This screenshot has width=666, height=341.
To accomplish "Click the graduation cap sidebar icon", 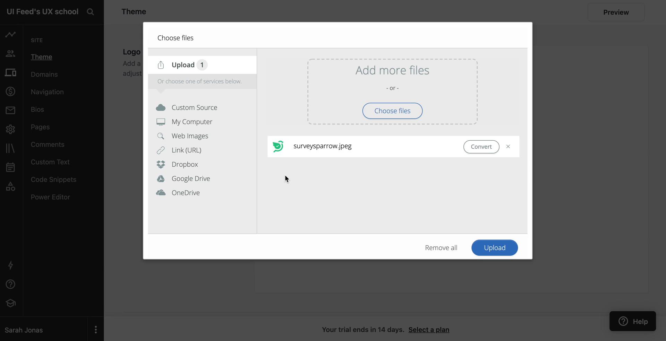I will pos(10,303).
